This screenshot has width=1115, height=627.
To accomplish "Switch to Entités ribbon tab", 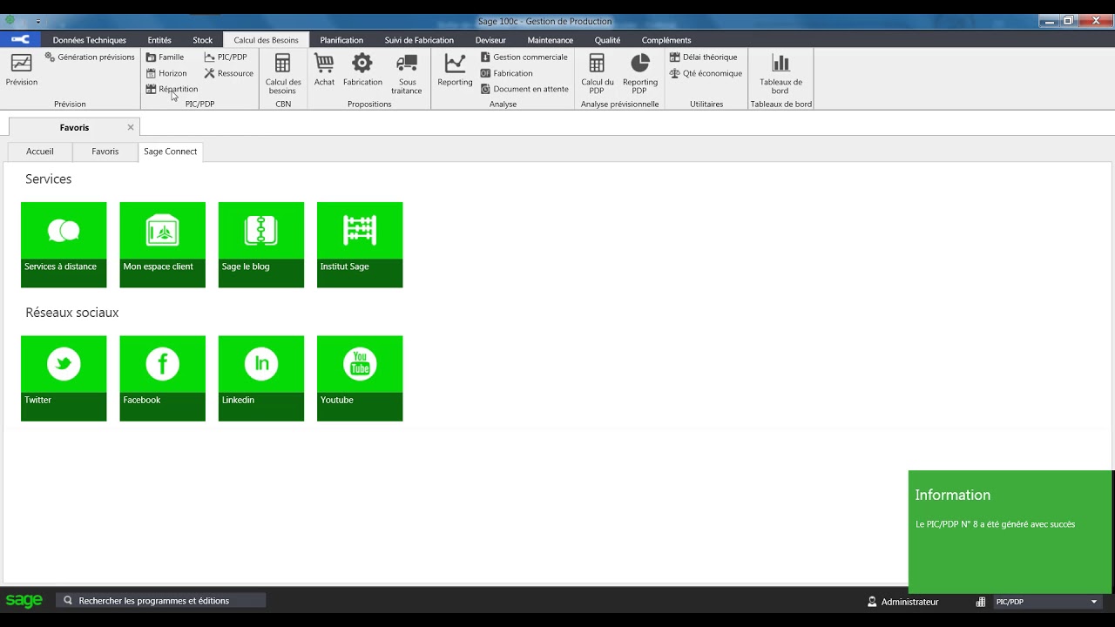I will click(159, 40).
